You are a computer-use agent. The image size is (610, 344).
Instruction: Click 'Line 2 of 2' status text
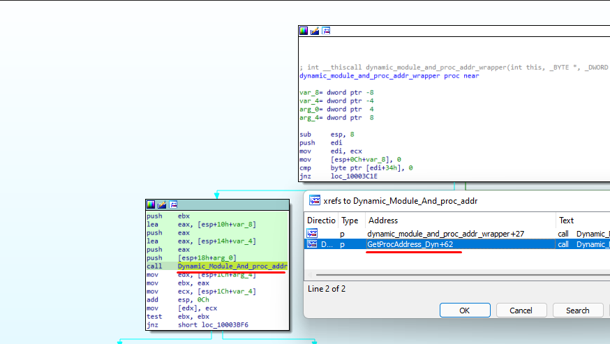(327, 289)
